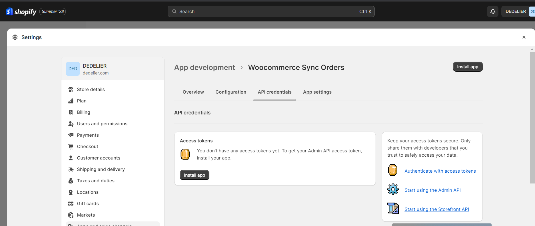
Task: Click coin icon beside Authenticate link
Action: coord(393,170)
